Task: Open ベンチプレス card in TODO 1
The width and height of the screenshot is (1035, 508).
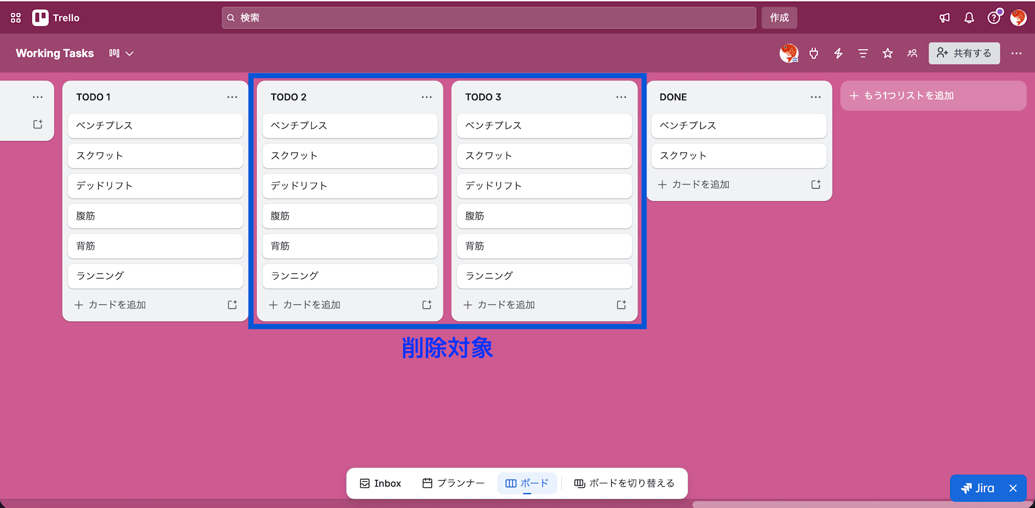Action: tap(155, 126)
